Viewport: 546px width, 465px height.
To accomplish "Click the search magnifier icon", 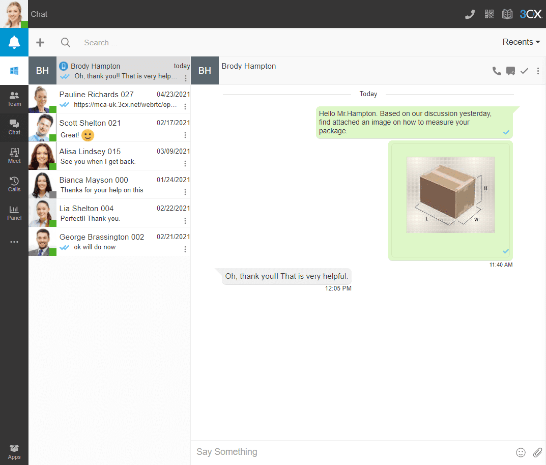I will point(66,42).
